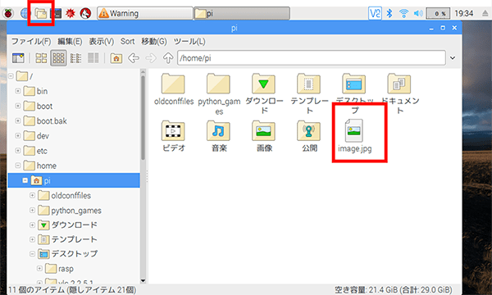Expand the bin folder in the tree
492x295 pixels.
click(x=18, y=91)
